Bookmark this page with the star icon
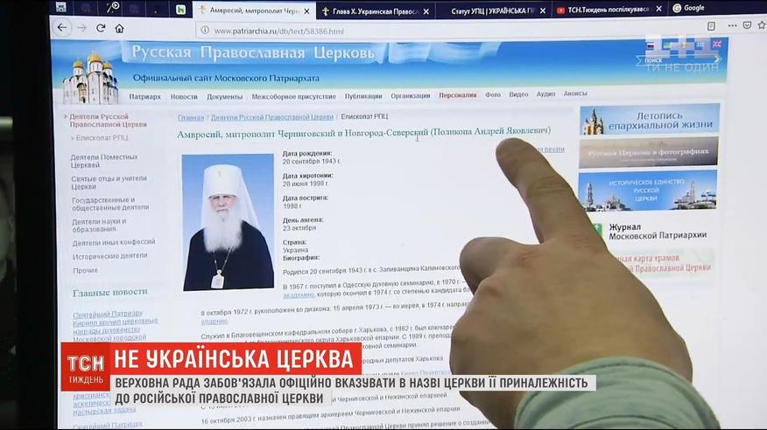The image size is (767, 430). point(762,24)
